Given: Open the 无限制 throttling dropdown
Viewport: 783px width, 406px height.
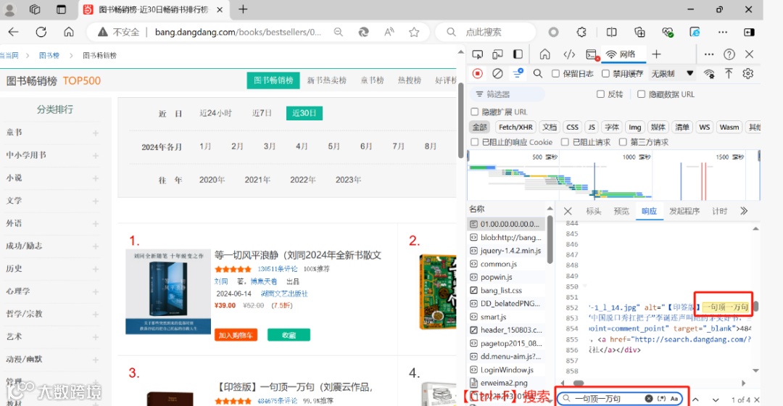Looking at the screenshot, I should [x=671, y=73].
